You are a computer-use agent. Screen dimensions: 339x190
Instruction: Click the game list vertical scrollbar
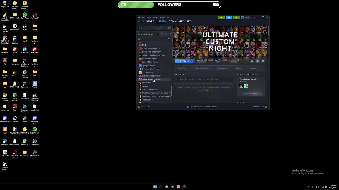171,91
